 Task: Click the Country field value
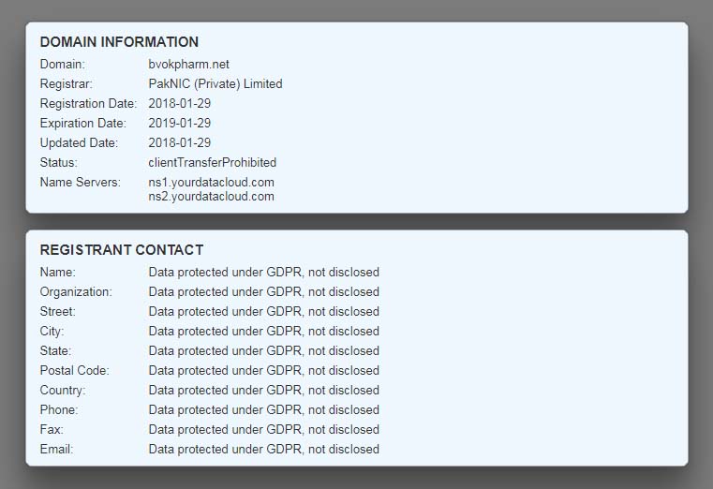point(263,391)
